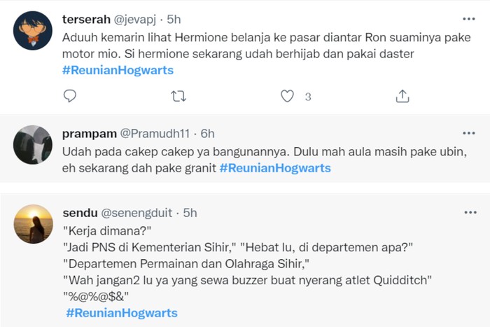Open the 6h timestamp on prampam's tweet

(207, 133)
